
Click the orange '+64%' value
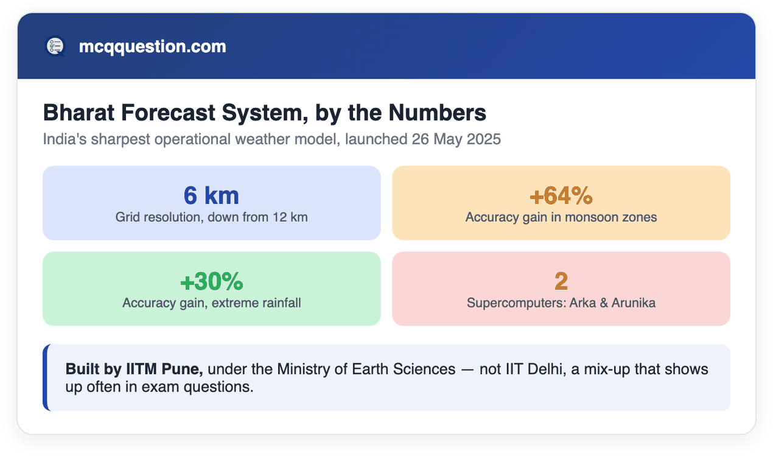coord(561,195)
